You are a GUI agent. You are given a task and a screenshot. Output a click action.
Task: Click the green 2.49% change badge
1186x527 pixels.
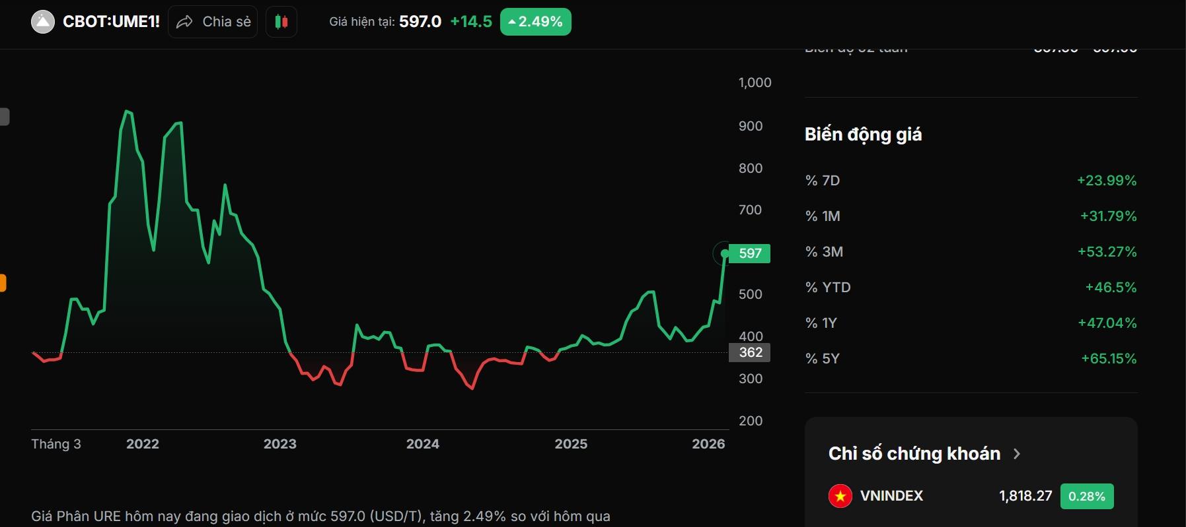point(535,22)
